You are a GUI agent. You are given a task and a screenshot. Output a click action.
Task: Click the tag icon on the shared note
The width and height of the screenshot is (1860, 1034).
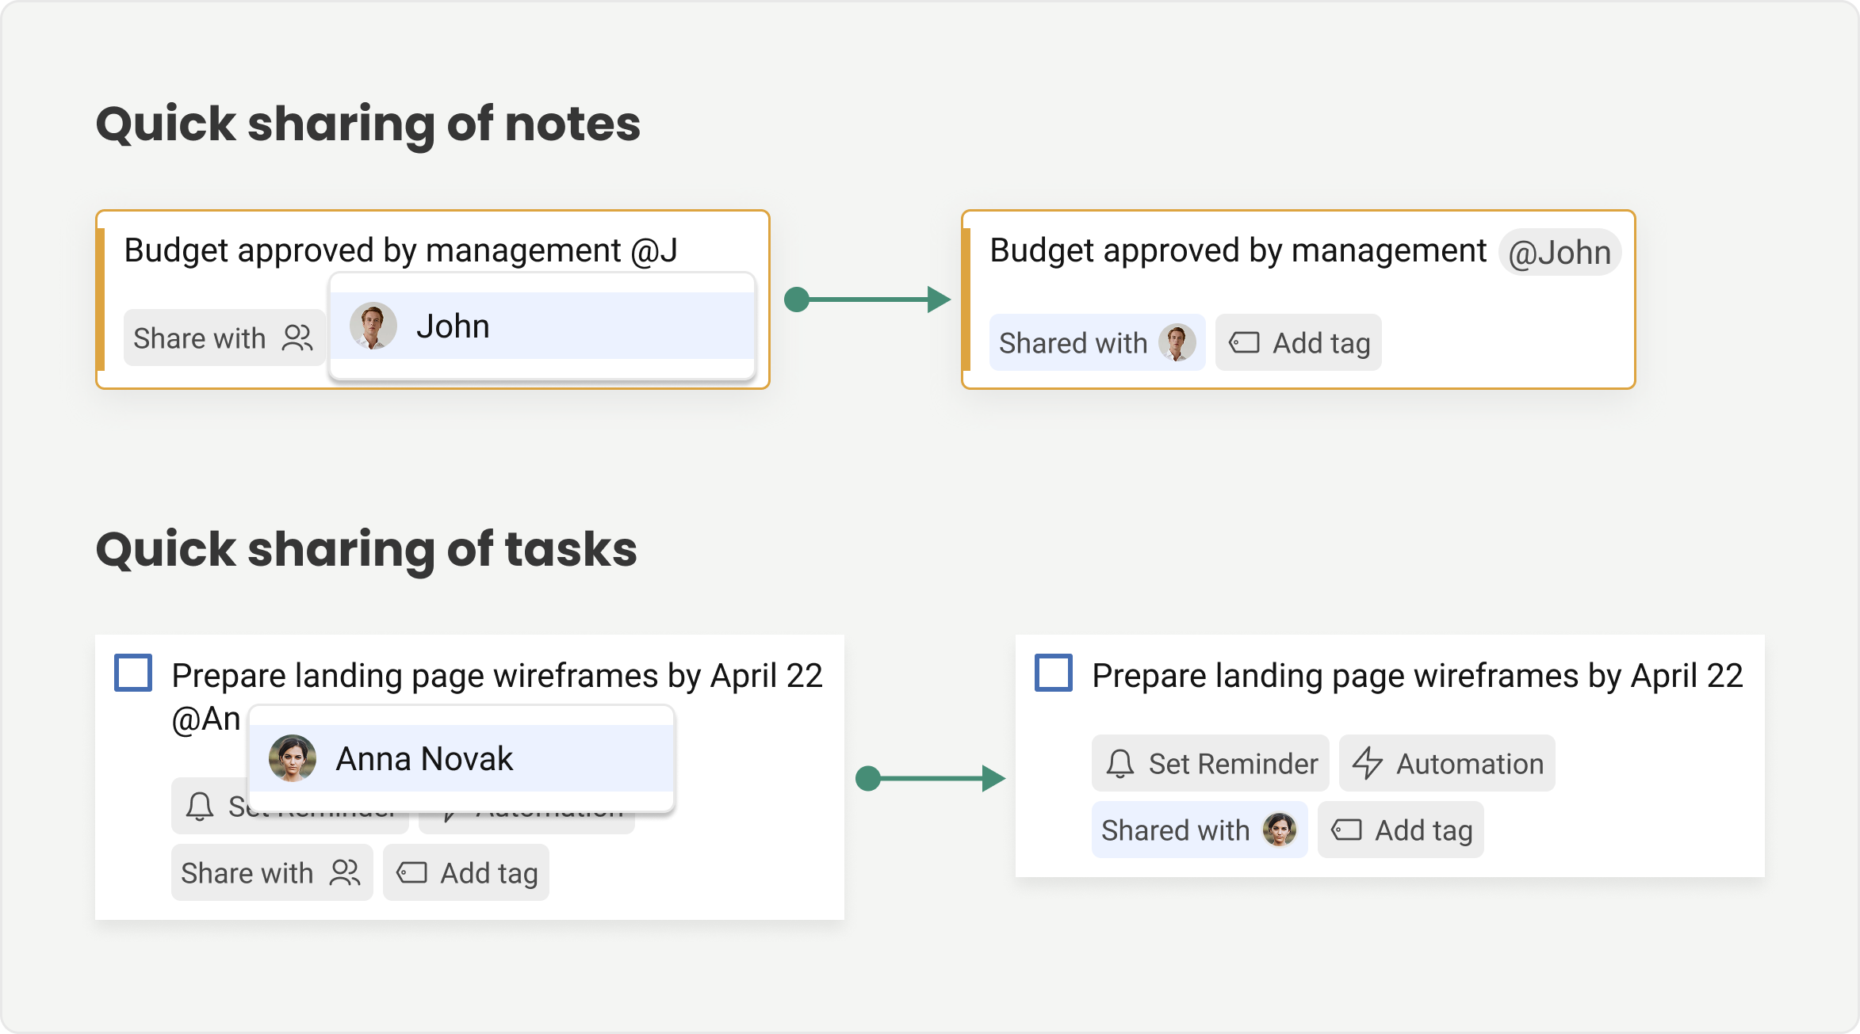pos(1244,343)
